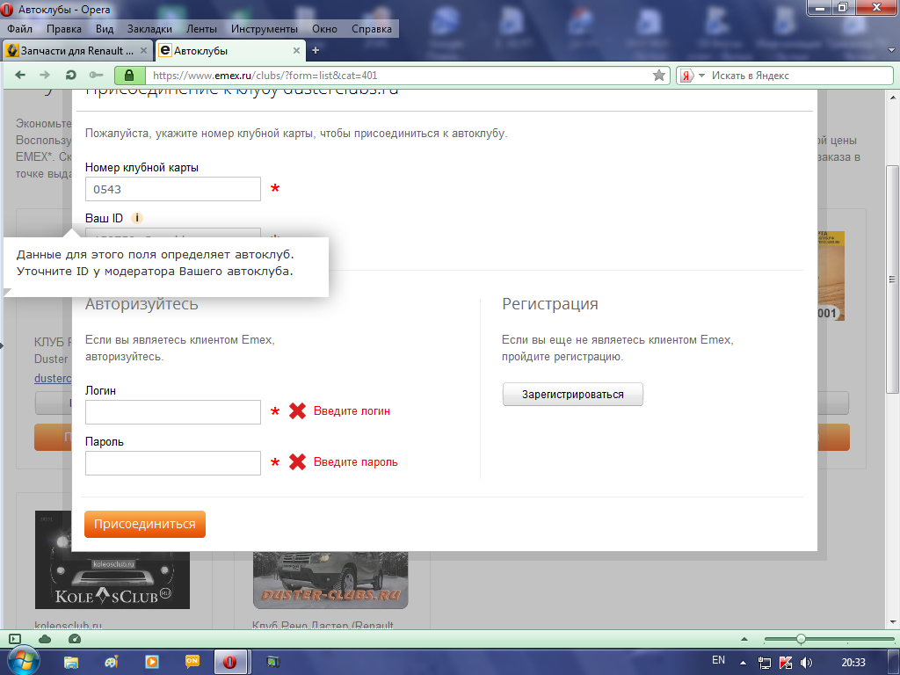Open the Закладки menu
Image resolution: width=900 pixels, height=675 pixels.
click(149, 29)
